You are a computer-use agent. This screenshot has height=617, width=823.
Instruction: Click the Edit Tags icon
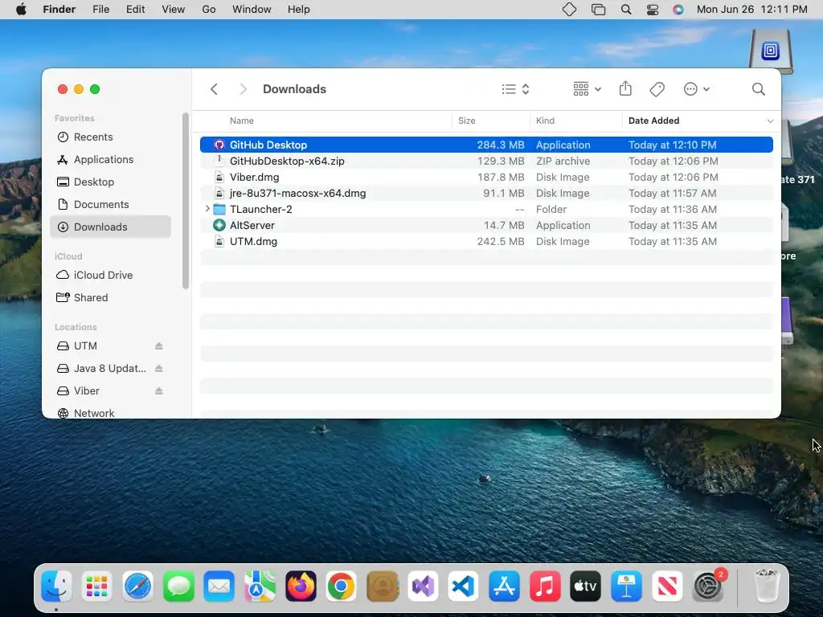pyautogui.click(x=657, y=89)
